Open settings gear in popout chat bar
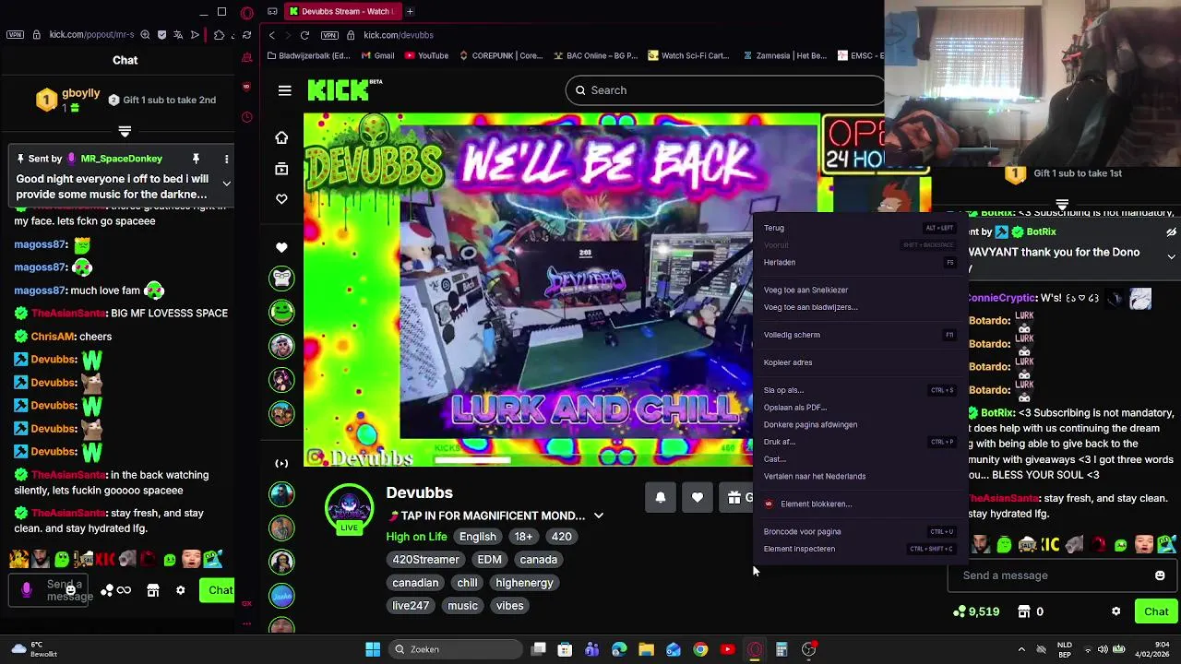Screen dimensions: 1181x664 coord(181,590)
